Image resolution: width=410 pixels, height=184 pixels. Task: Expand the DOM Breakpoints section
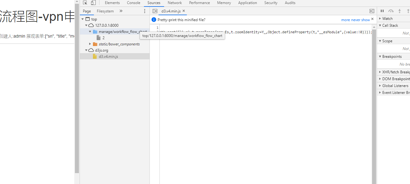pyautogui.click(x=380, y=79)
